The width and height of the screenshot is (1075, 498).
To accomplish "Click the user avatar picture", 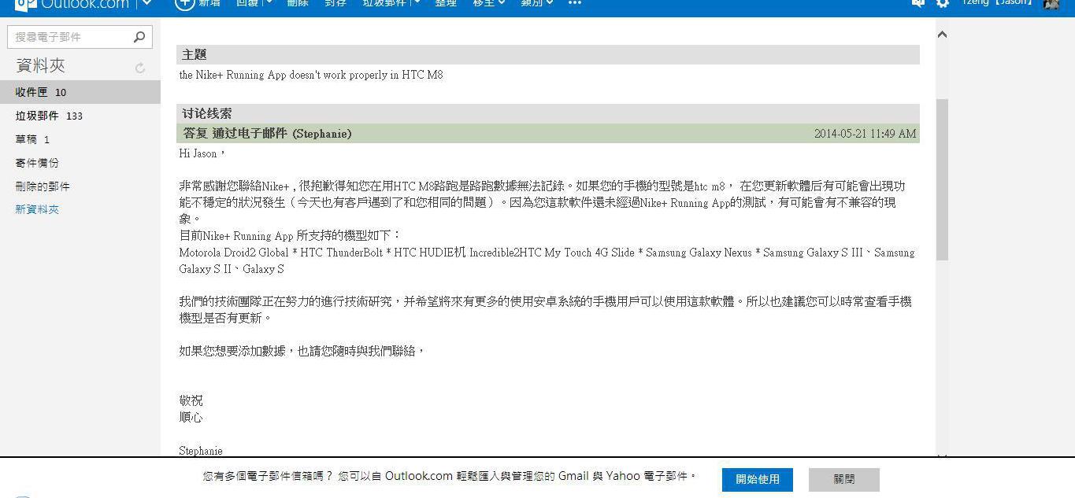I will 1051,4.
